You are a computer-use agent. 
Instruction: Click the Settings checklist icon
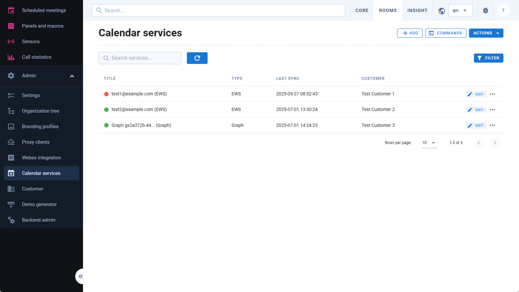pyautogui.click(x=11, y=95)
